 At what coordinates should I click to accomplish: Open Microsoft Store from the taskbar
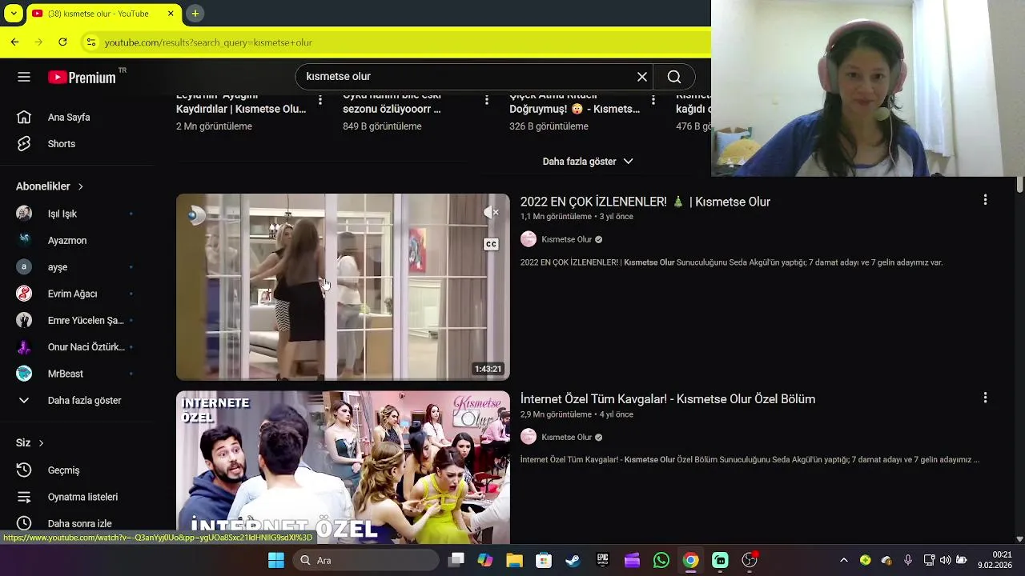544,560
